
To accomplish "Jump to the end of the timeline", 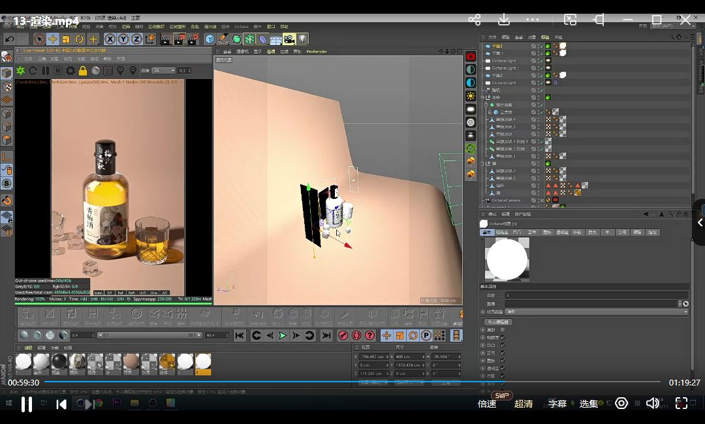I will tap(326, 335).
